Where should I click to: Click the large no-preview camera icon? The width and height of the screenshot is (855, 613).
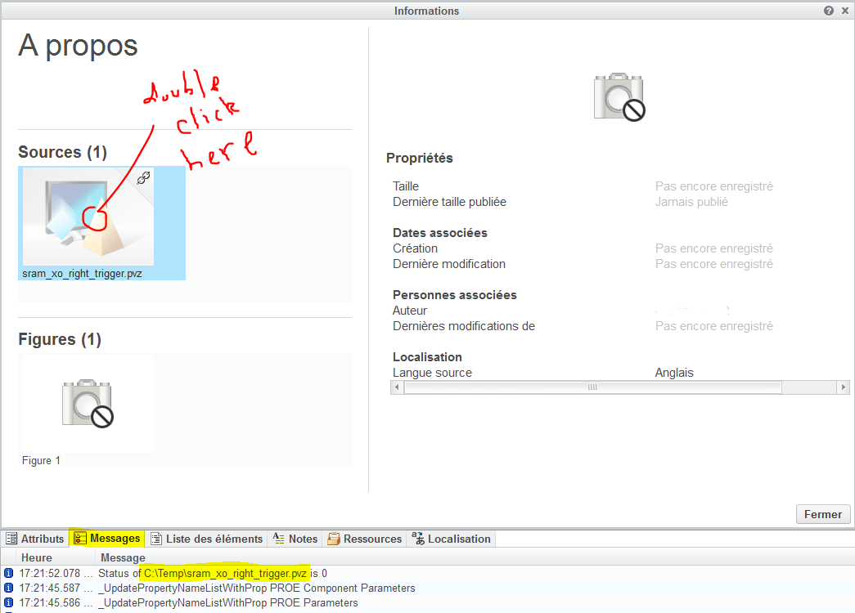(x=619, y=97)
